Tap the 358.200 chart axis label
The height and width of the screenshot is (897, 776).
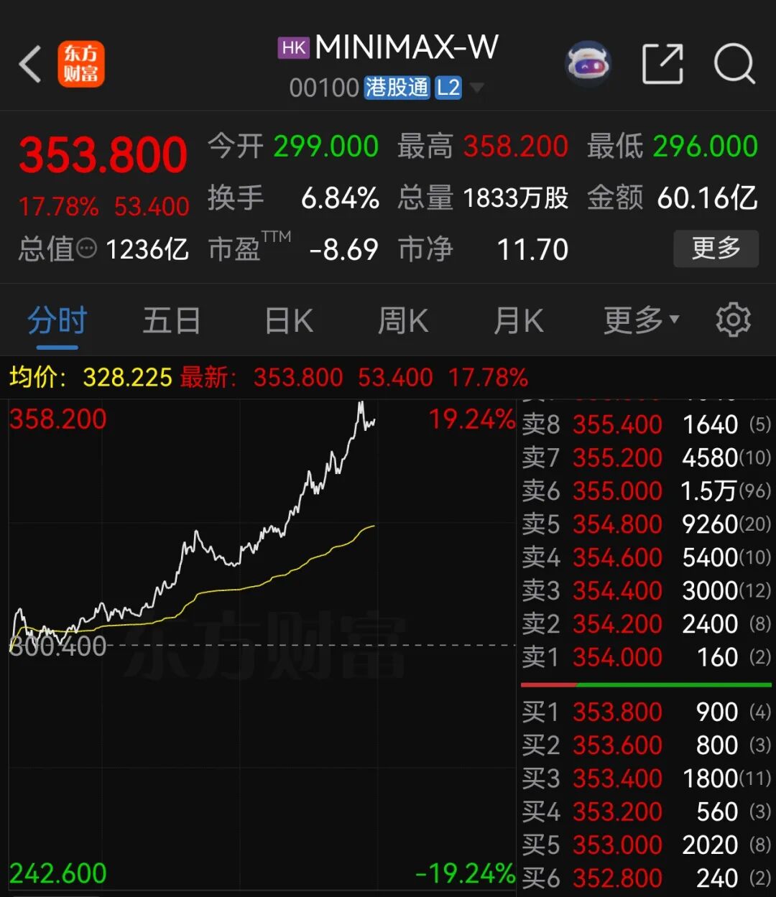click(x=58, y=419)
